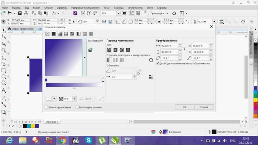
Task: Click the Undo arrow icon
Action: pyautogui.click(x=54, y=13)
